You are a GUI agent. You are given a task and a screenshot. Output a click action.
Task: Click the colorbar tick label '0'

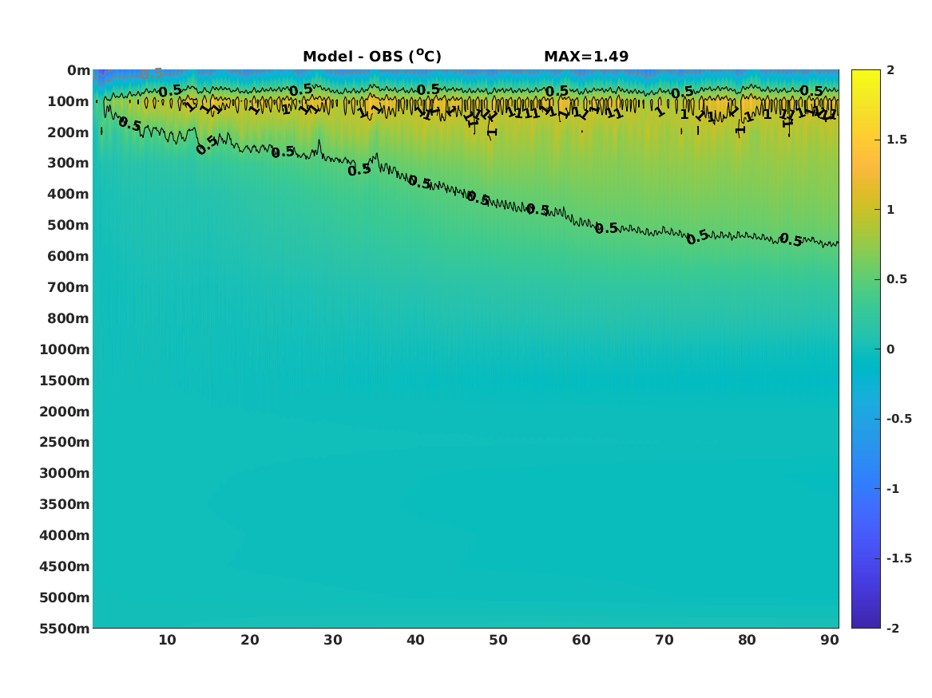(890, 349)
